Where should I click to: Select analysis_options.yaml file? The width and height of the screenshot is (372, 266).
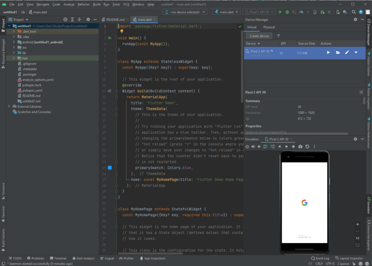38,80
